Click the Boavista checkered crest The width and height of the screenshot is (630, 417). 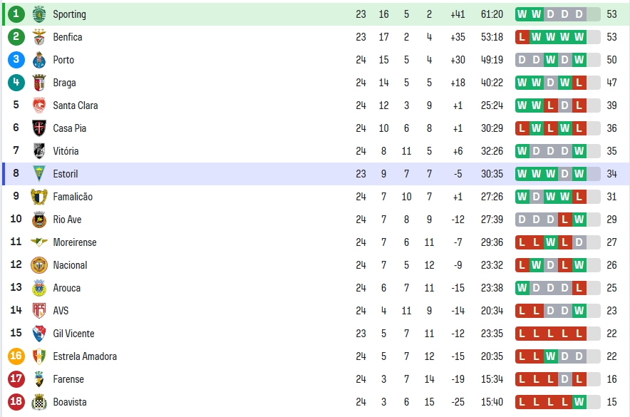pyautogui.click(x=39, y=402)
